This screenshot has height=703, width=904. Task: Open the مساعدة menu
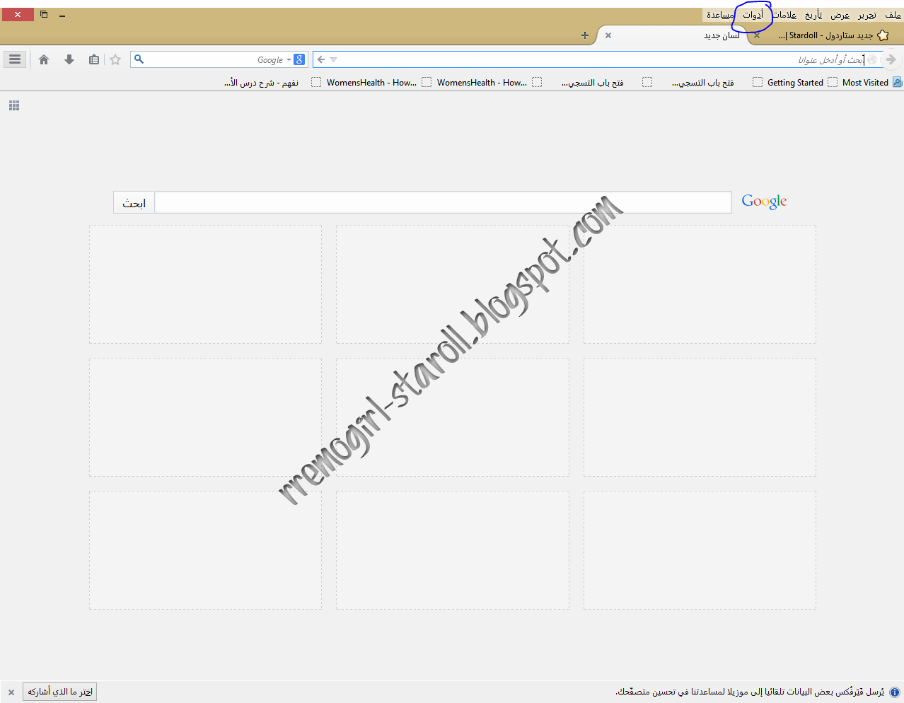(720, 15)
